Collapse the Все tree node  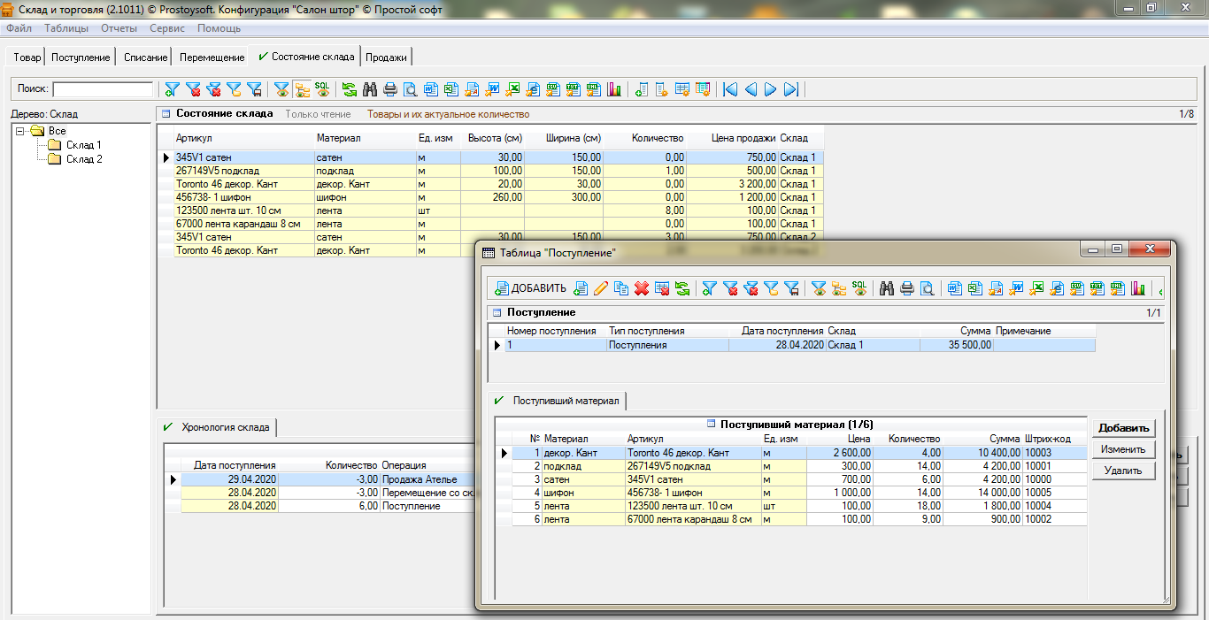[20, 131]
